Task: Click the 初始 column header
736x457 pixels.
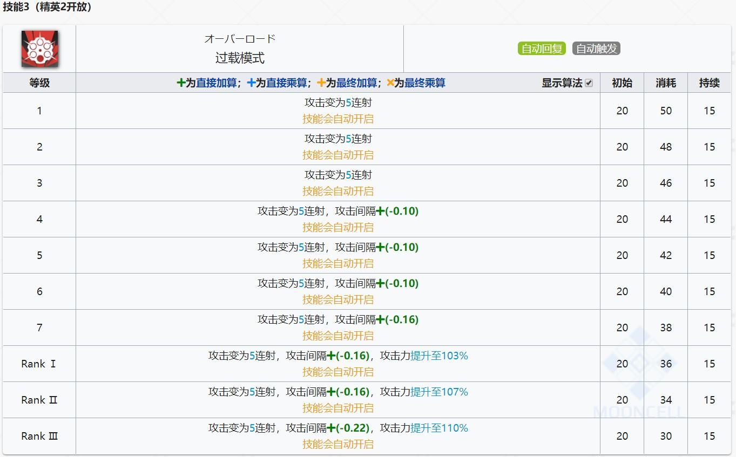Action: click(x=622, y=83)
